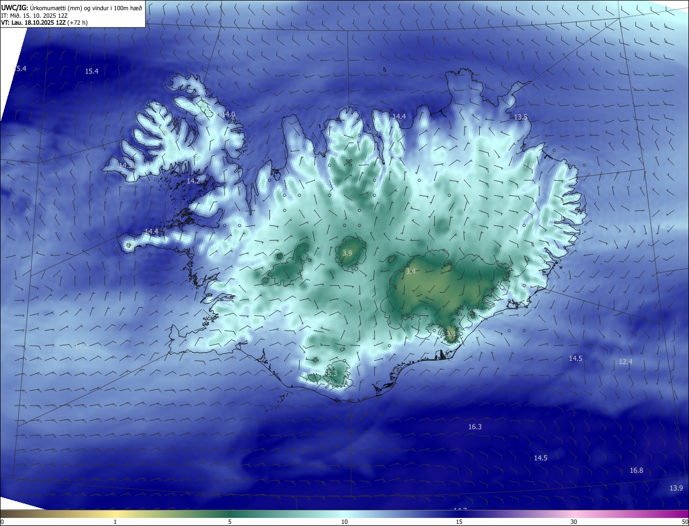Click the 5 tick on the color scale
689x526 pixels.
pos(230,522)
